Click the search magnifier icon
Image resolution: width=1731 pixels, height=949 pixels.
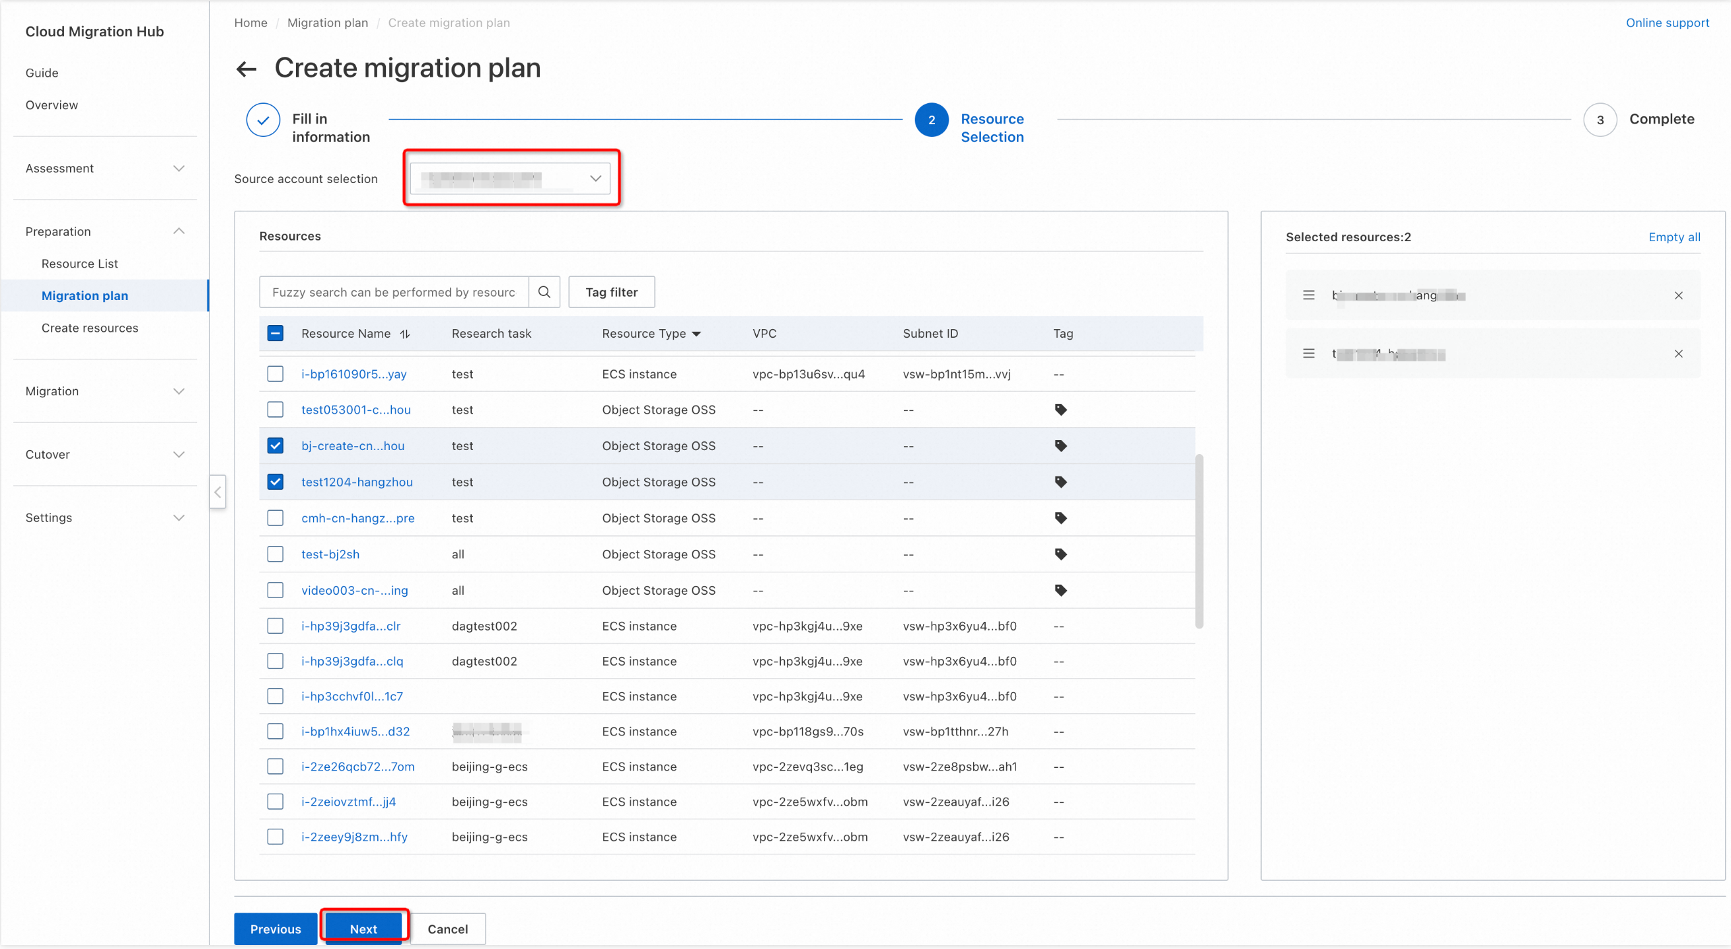point(544,291)
